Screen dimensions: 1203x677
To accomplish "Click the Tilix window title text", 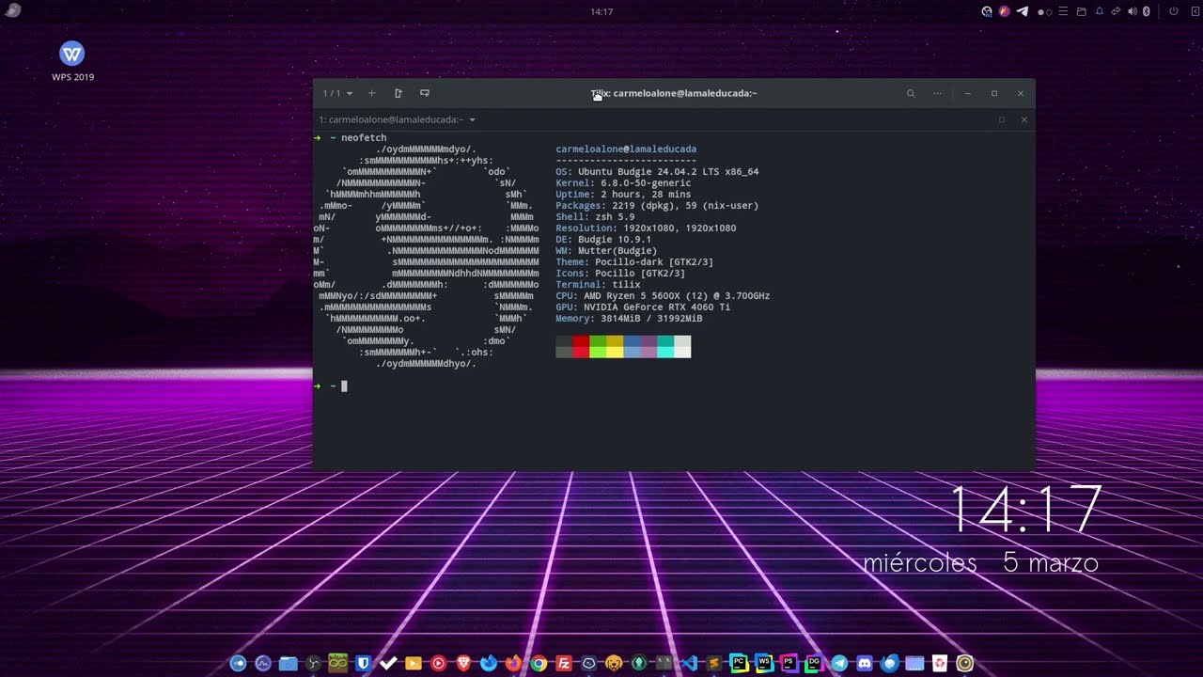I will coord(674,93).
